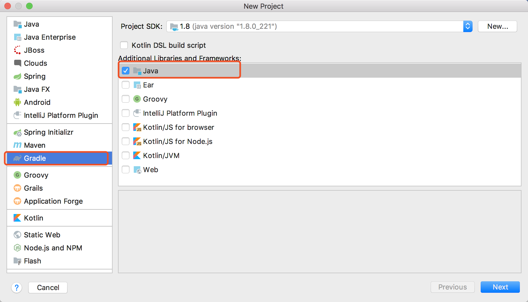This screenshot has width=528, height=302.
Task: Select 'Spring Initializr' label in sidebar
Action: pos(49,132)
